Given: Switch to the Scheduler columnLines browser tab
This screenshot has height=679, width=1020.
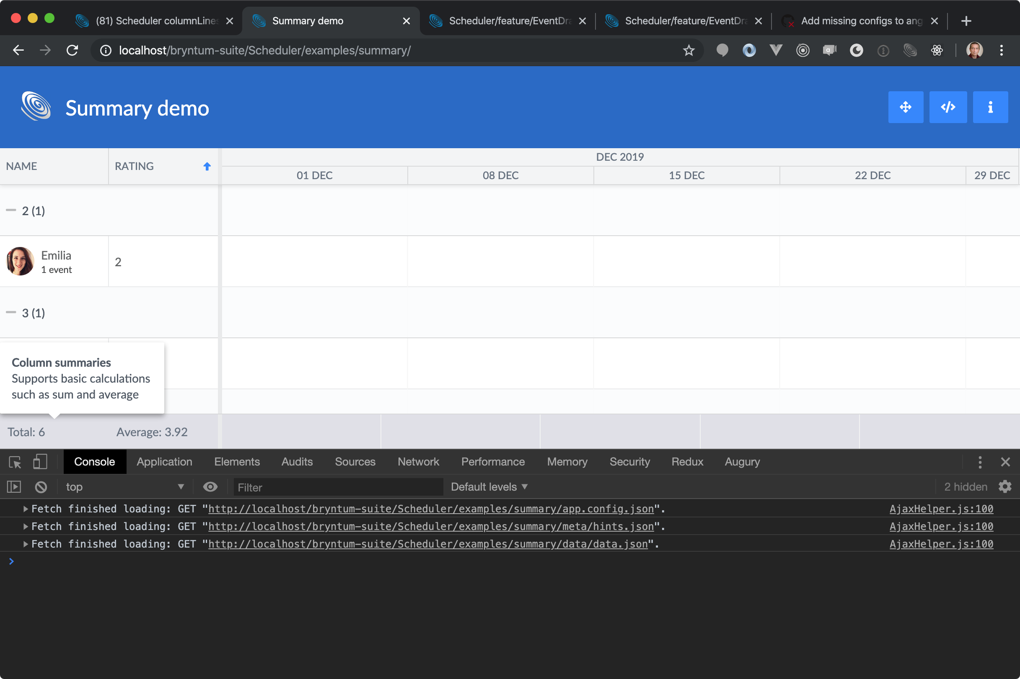Looking at the screenshot, I should (x=154, y=21).
